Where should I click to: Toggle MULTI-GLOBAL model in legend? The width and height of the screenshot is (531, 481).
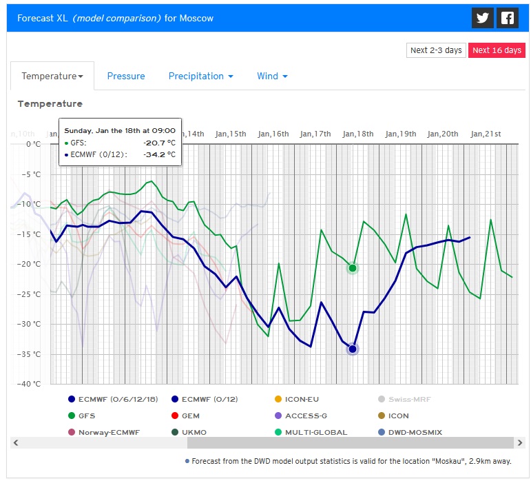pos(309,432)
